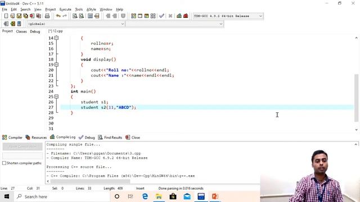Image resolution: width=360 pixels, height=202 pixels.
Task: Open PowerPoint from the taskbar
Action: click(215, 196)
